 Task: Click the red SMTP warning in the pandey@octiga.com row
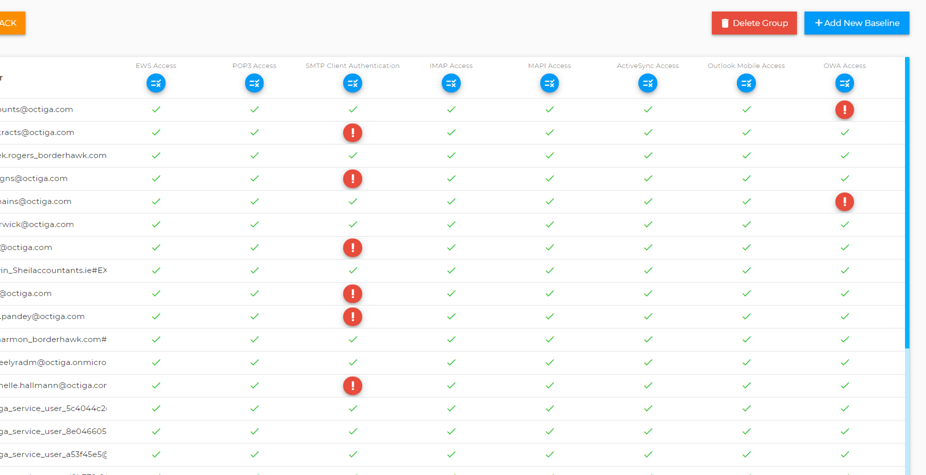tap(353, 316)
